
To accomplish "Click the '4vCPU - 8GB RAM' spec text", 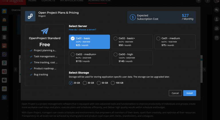I will click(126, 42).
